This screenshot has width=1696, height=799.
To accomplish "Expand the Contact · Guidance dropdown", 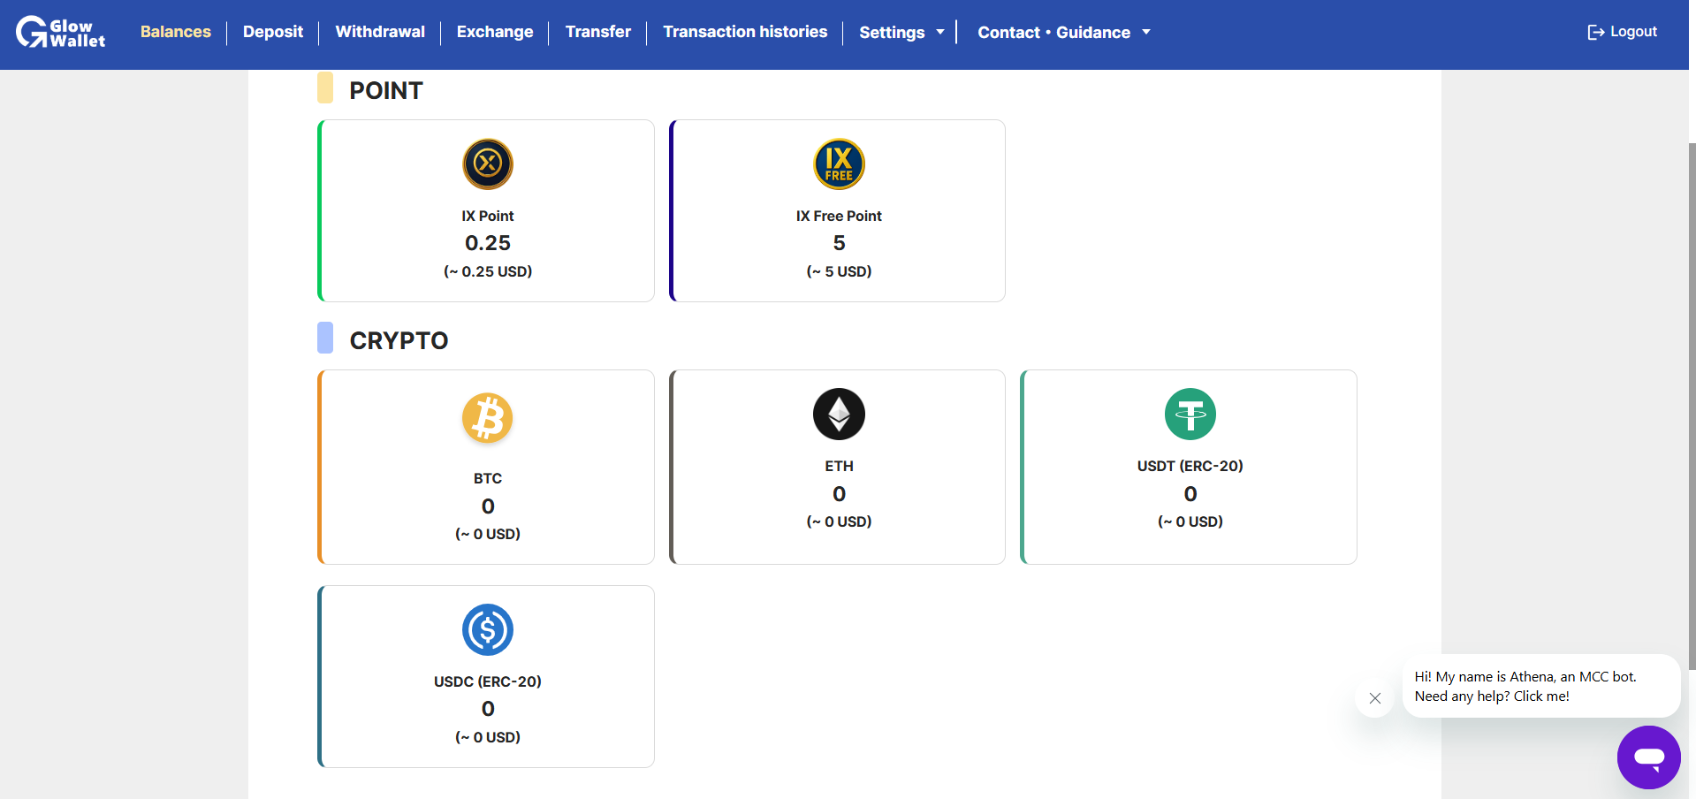I will (x=1064, y=33).
